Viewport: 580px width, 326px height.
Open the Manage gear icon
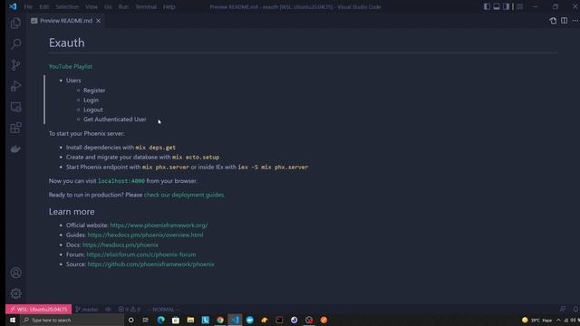pyautogui.click(x=15, y=293)
